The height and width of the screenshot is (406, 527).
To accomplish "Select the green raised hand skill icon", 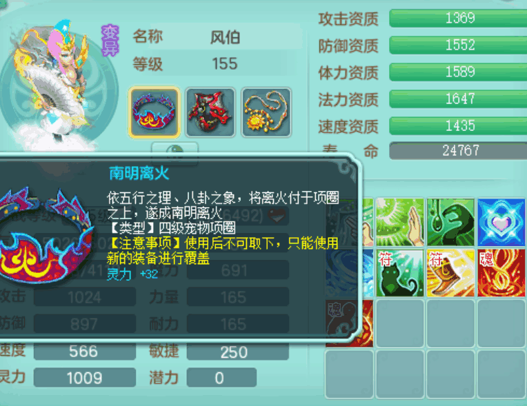I will (399, 222).
